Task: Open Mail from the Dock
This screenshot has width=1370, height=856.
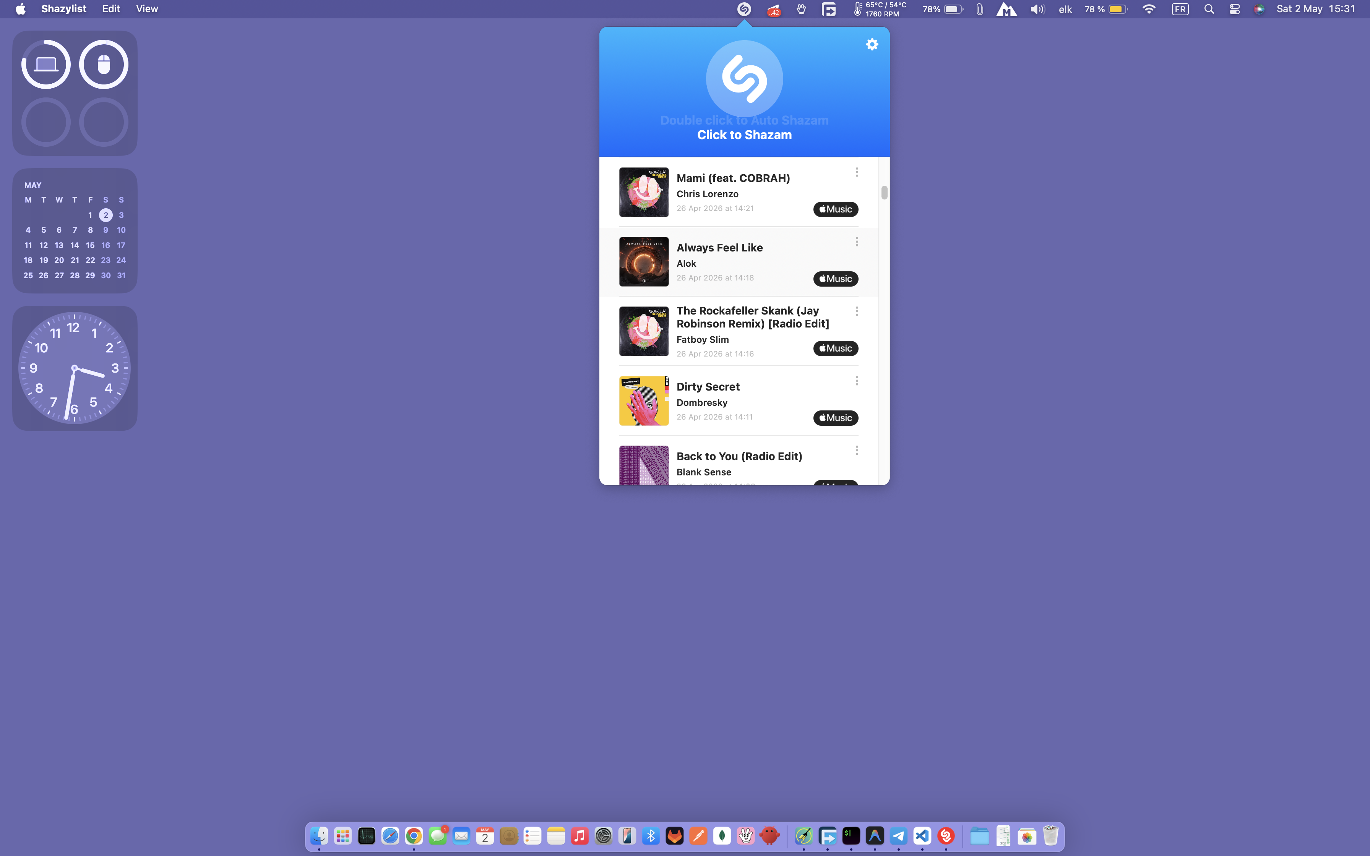Action: [461, 836]
